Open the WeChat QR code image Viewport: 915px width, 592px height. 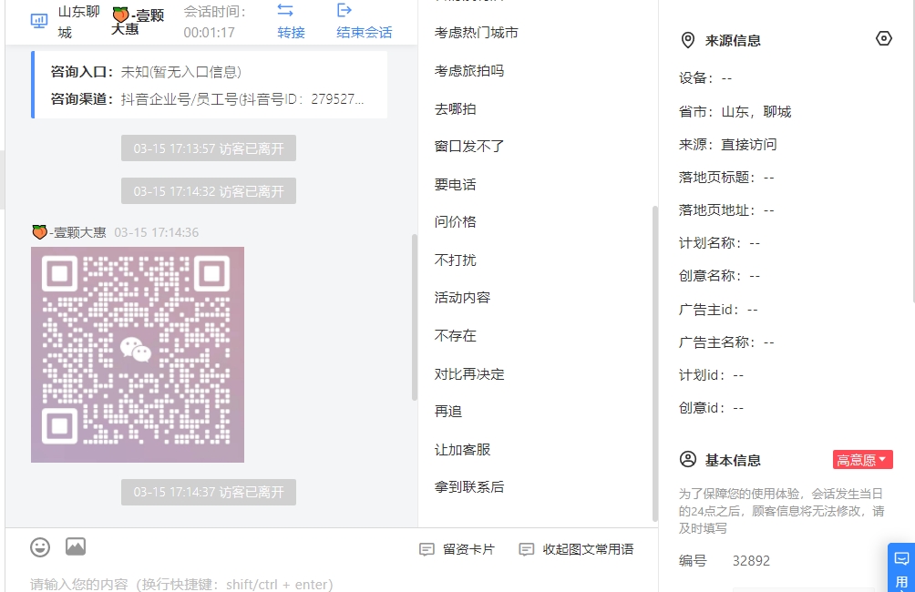138,354
